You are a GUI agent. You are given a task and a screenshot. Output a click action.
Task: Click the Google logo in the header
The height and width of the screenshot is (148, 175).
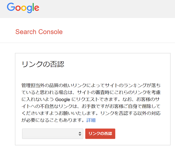point(23,8)
